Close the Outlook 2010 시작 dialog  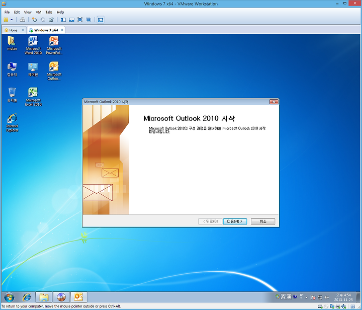tap(274, 102)
